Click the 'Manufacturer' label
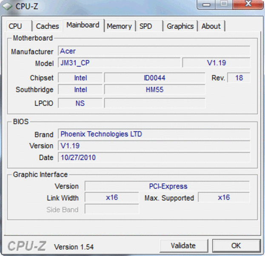 tap(32, 52)
